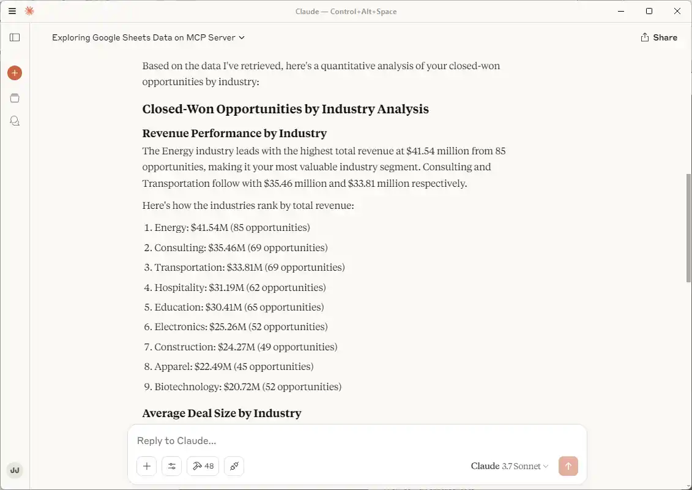692x490 pixels.
Task: Click the connector plug icon in the composer
Action: point(234,466)
